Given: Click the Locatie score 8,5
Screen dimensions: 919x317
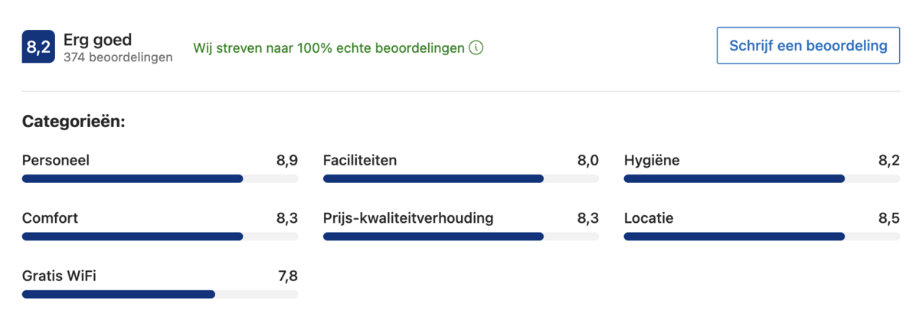Looking at the screenshot, I should click(889, 218).
